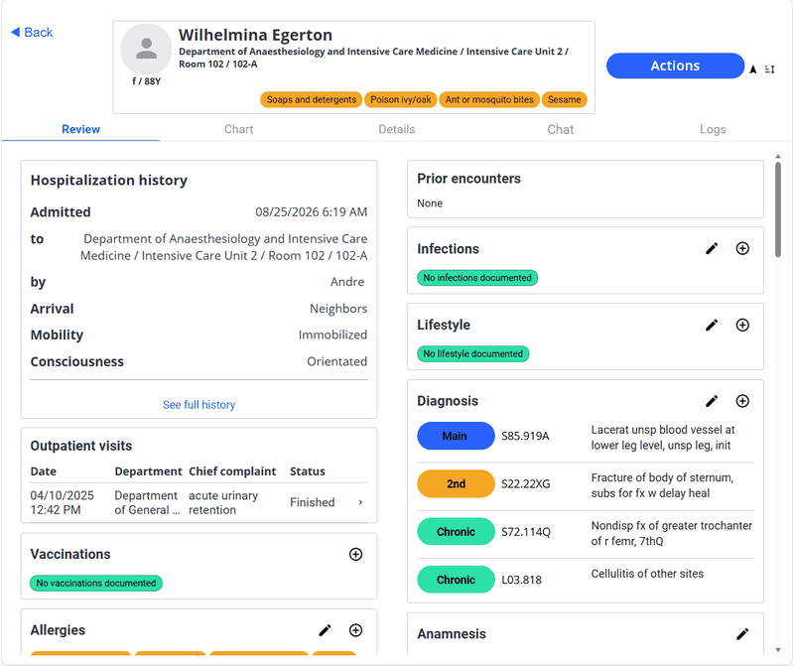Switch to the Review tab
794x666 pixels.
tap(81, 129)
